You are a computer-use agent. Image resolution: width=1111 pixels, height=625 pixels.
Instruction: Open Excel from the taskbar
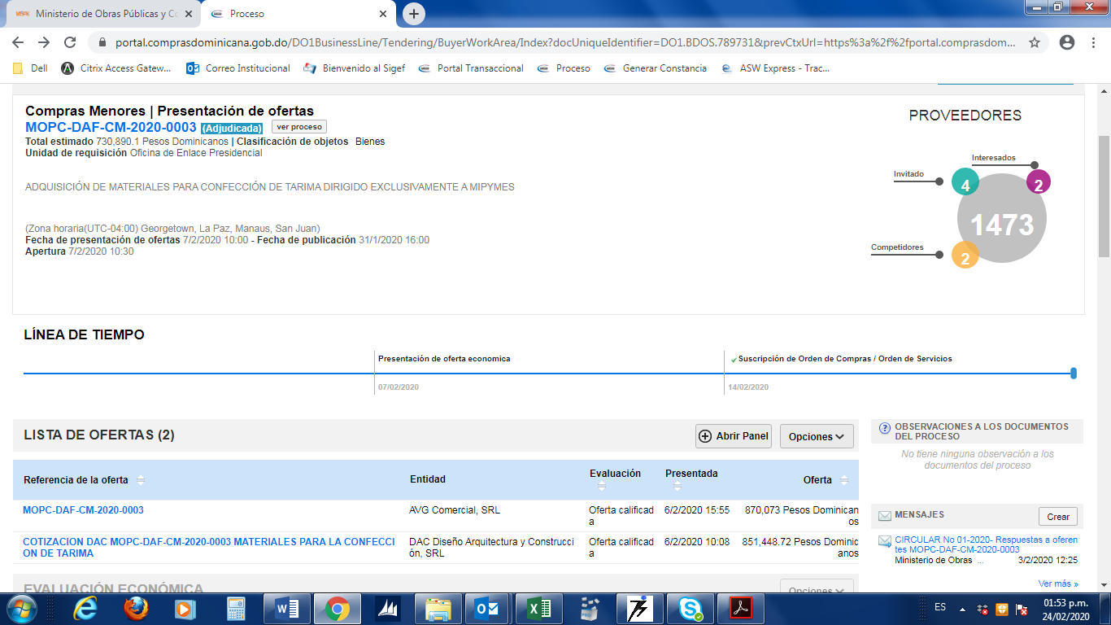point(538,608)
